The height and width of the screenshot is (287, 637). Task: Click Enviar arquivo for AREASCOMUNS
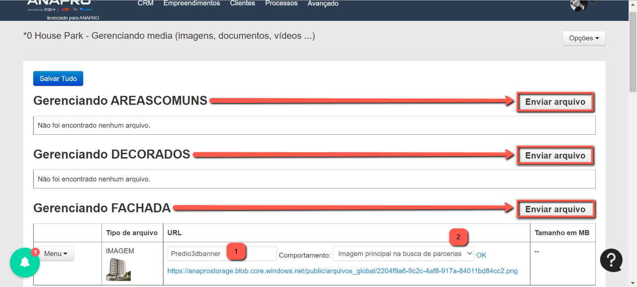(555, 102)
